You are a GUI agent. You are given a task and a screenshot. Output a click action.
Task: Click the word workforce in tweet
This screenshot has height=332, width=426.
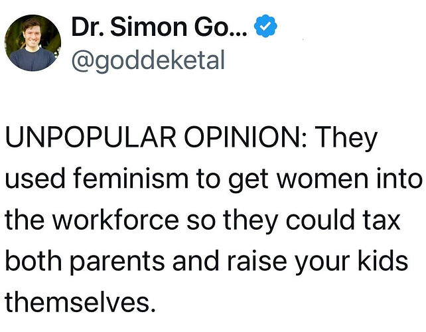[115, 220]
